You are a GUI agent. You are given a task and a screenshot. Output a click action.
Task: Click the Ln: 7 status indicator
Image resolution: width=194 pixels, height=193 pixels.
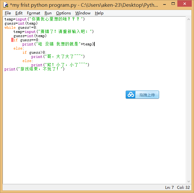point(169,188)
